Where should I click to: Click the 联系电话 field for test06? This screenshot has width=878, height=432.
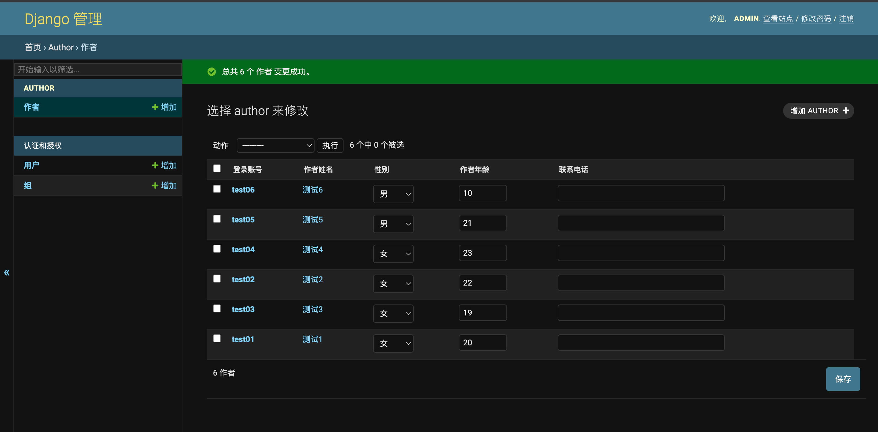click(641, 193)
